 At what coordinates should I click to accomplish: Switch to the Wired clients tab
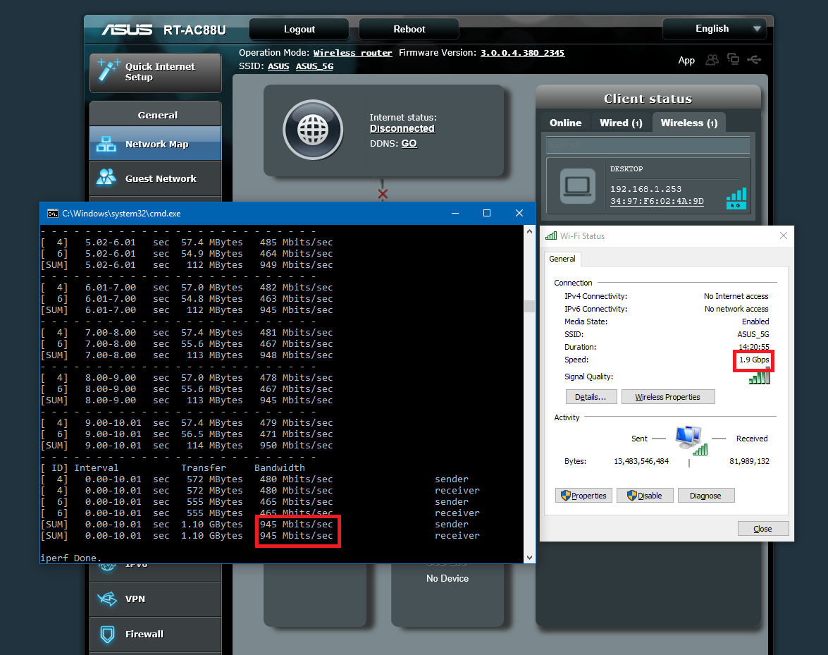tap(621, 123)
